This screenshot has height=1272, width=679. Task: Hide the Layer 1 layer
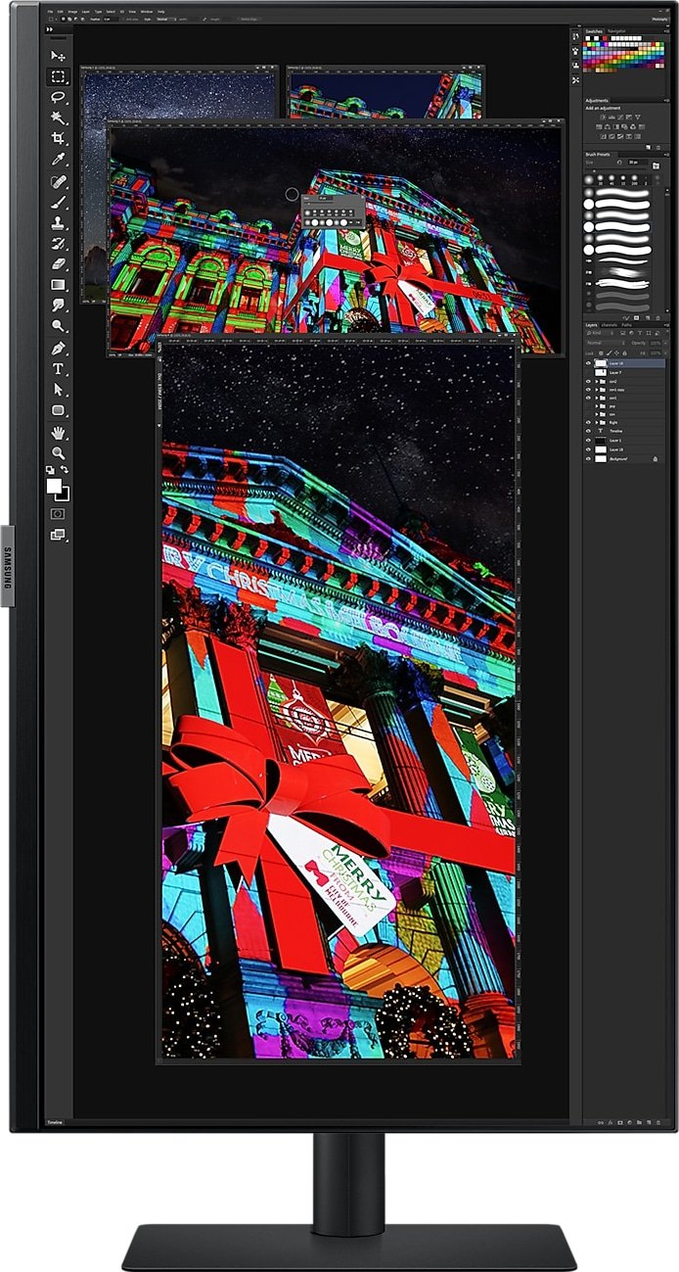click(588, 441)
